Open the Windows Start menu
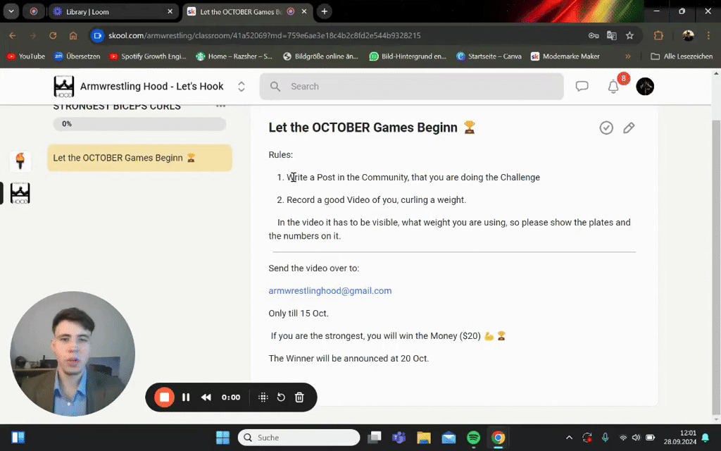 (x=222, y=437)
